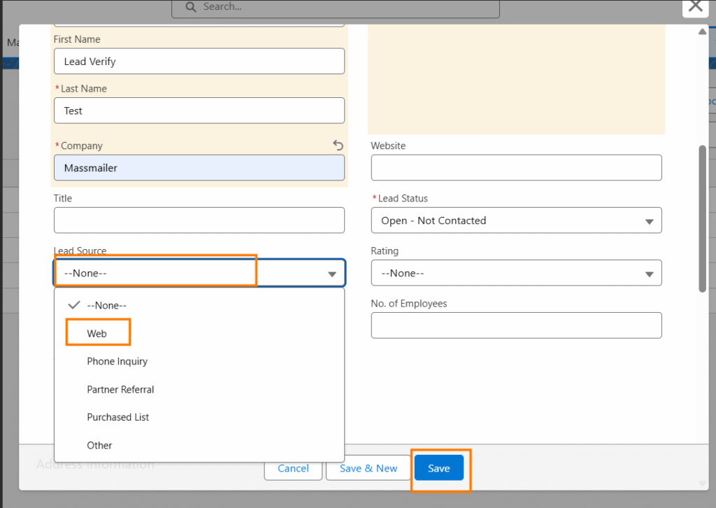Select Purchased List in the dropdown
This screenshot has width=716, height=508.
coord(118,418)
